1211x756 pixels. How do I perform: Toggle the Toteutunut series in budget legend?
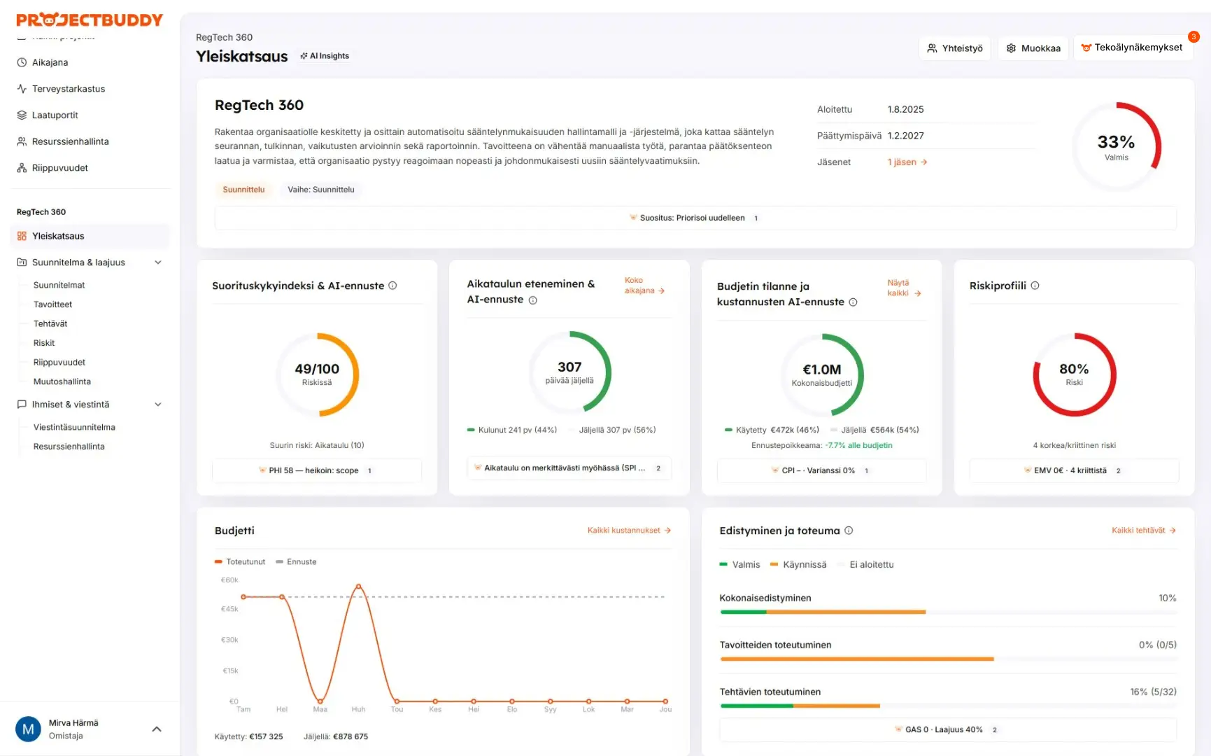[x=240, y=562]
